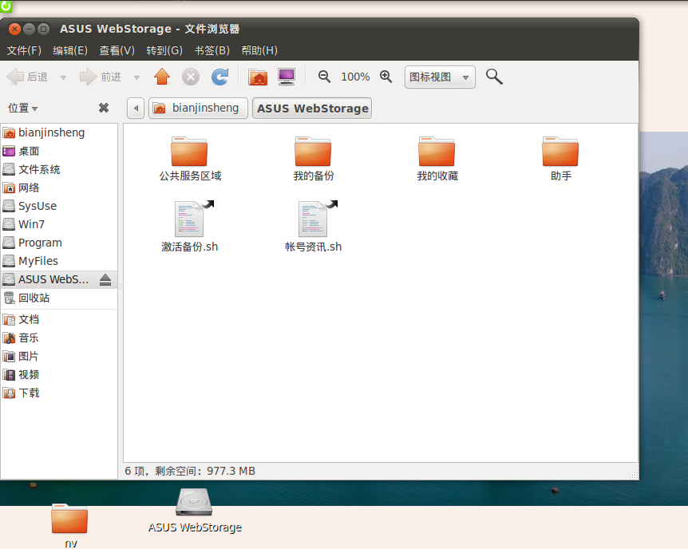
Task: Select Program drive in the sidebar
Action: [x=59, y=243]
